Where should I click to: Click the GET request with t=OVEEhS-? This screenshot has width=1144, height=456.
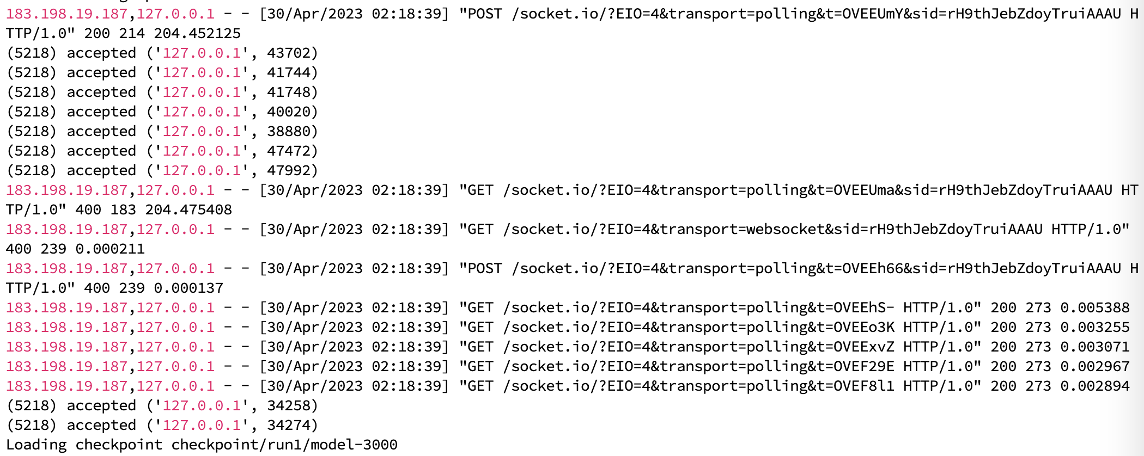click(x=568, y=307)
